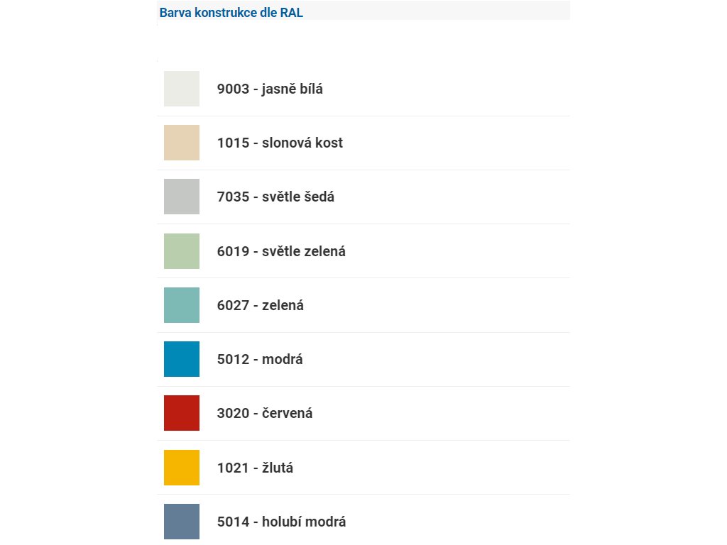
Task: Click the 'Barva konstrukce dle RAL' heading
Action: [x=231, y=13]
